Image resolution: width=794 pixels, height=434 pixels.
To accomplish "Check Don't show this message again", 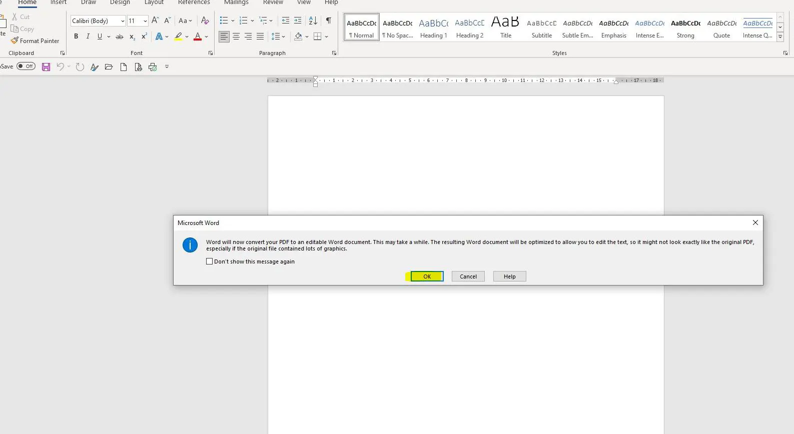I will (x=210, y=261).
